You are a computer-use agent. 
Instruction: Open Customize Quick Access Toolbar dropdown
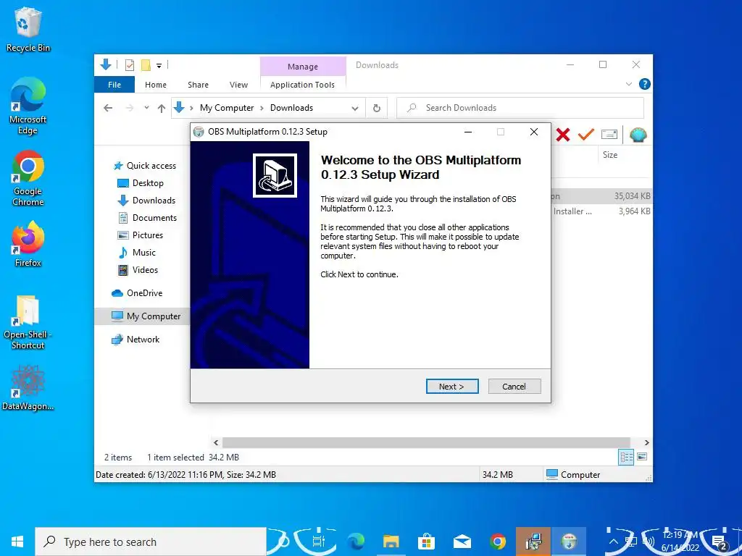coord(159,66)
